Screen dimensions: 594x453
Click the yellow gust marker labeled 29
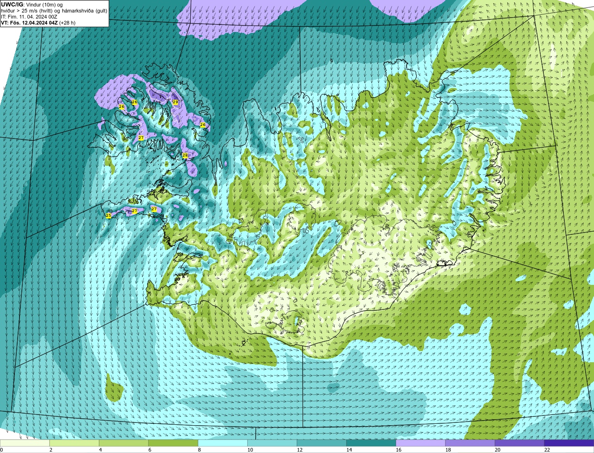point(175,102)
